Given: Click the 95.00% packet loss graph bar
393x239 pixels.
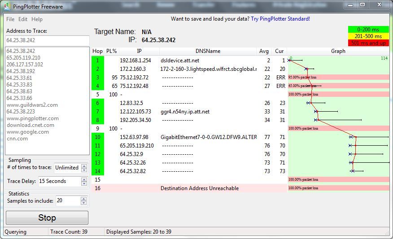Looking at the screenshot, I should tap(338, 77).
